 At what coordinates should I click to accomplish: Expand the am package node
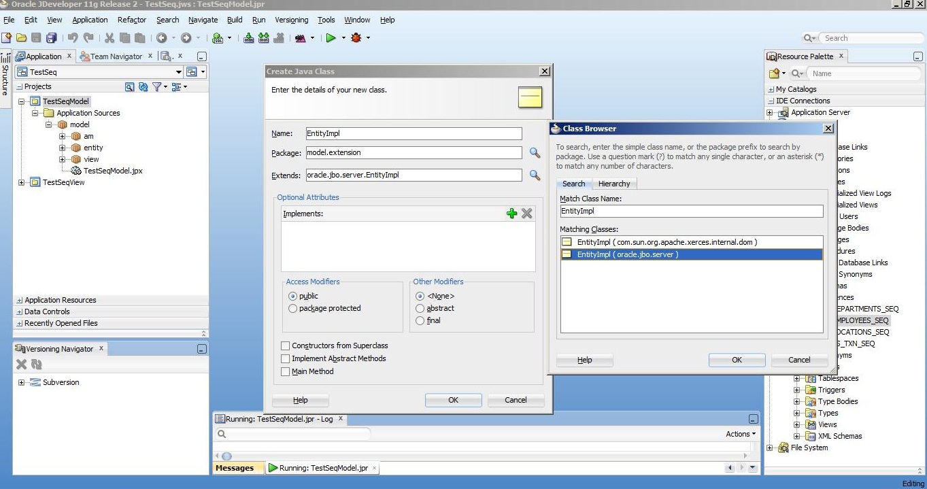pyautogui.click(x=62, y=136)
